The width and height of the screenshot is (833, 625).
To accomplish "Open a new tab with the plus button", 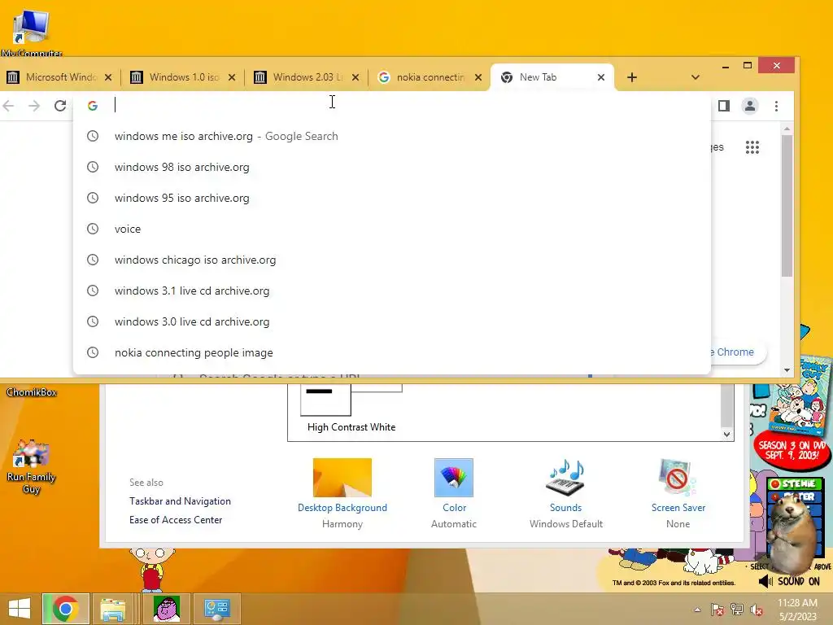I will [x=631, y=77].
